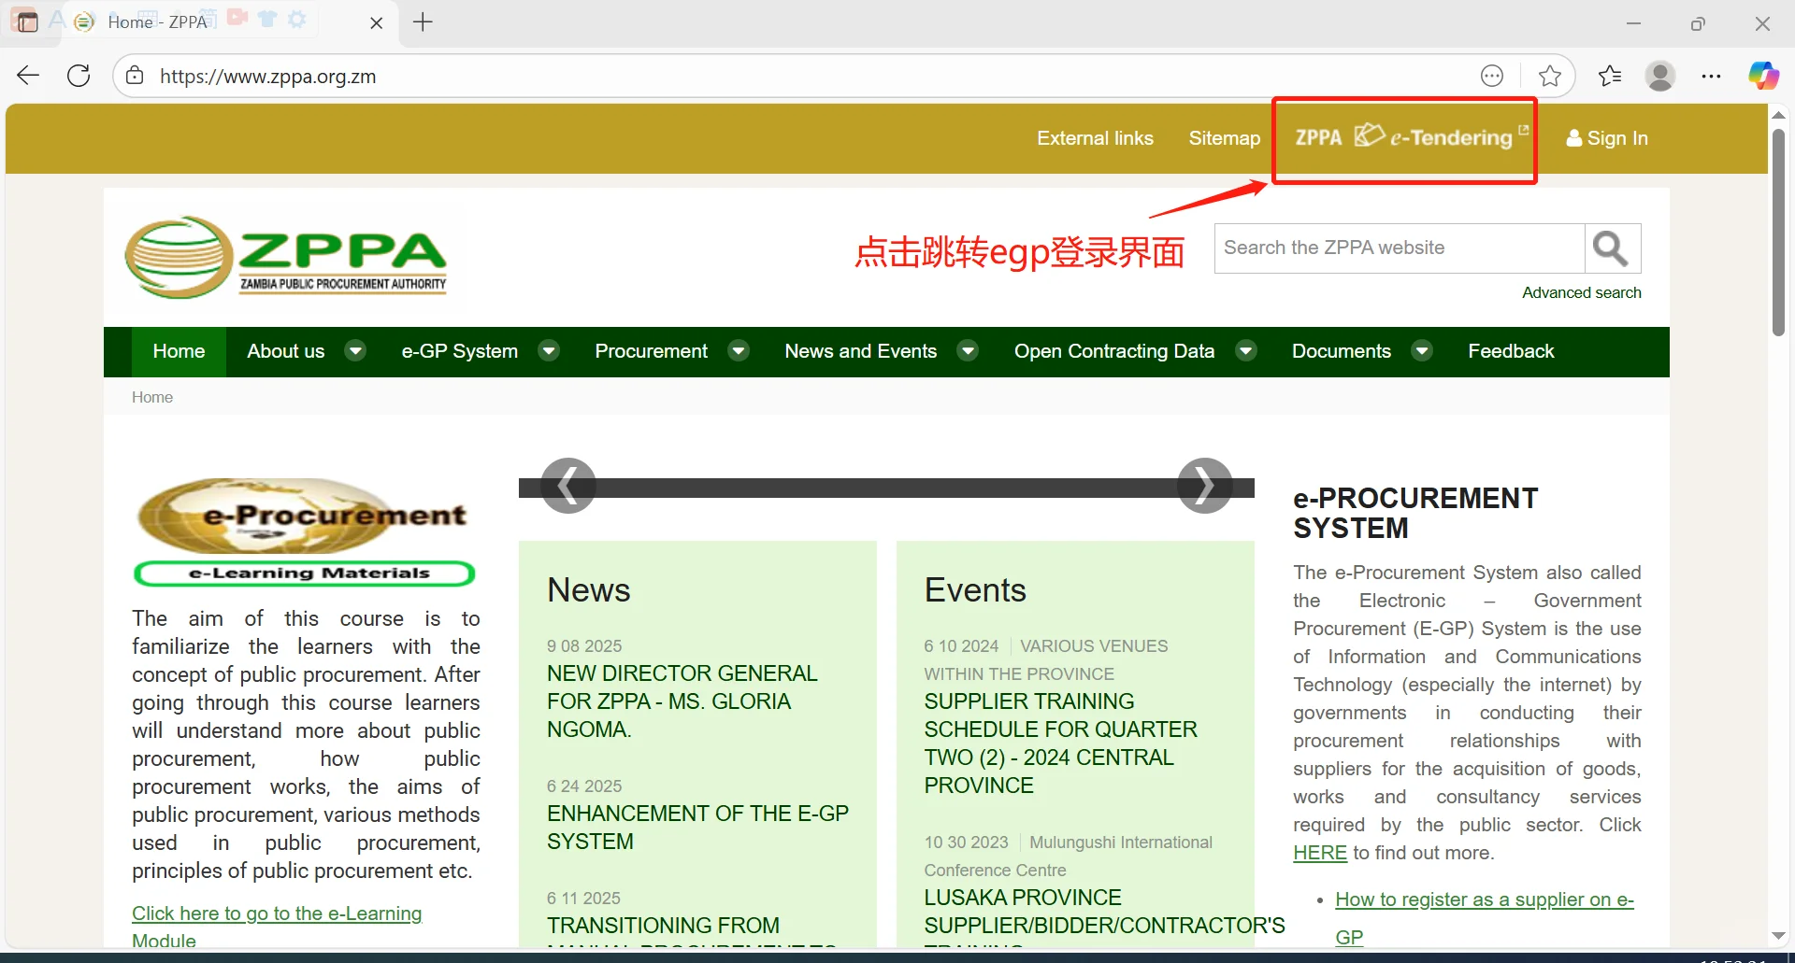Screen dimensions: 1795x963
Task: Click the search magnifier button
Action: (x=1612, y=248)
